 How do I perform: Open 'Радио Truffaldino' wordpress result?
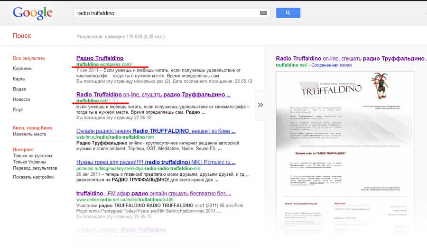[100, 58]
